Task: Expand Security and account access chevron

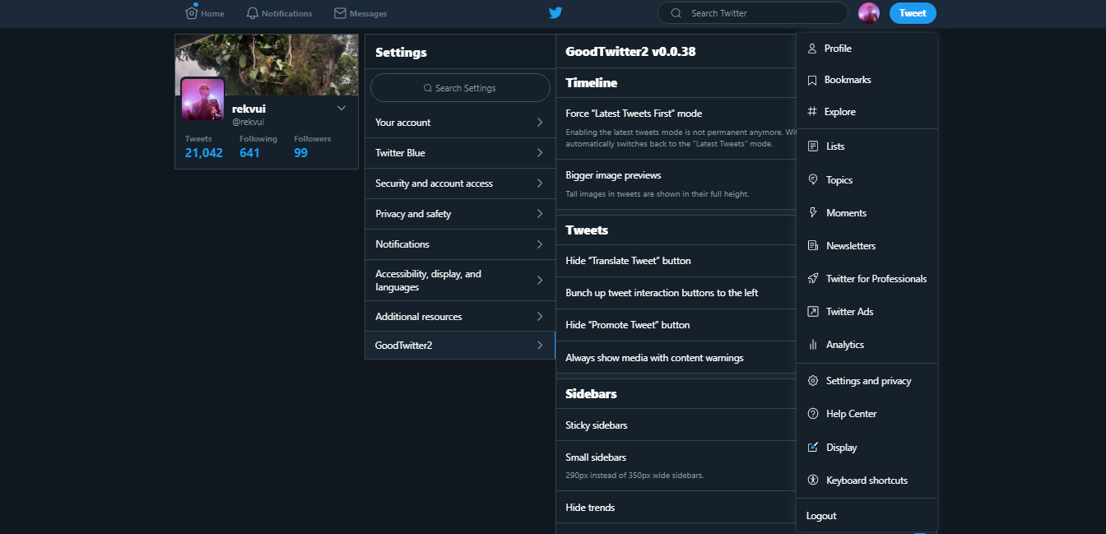Action: [540, 183]
